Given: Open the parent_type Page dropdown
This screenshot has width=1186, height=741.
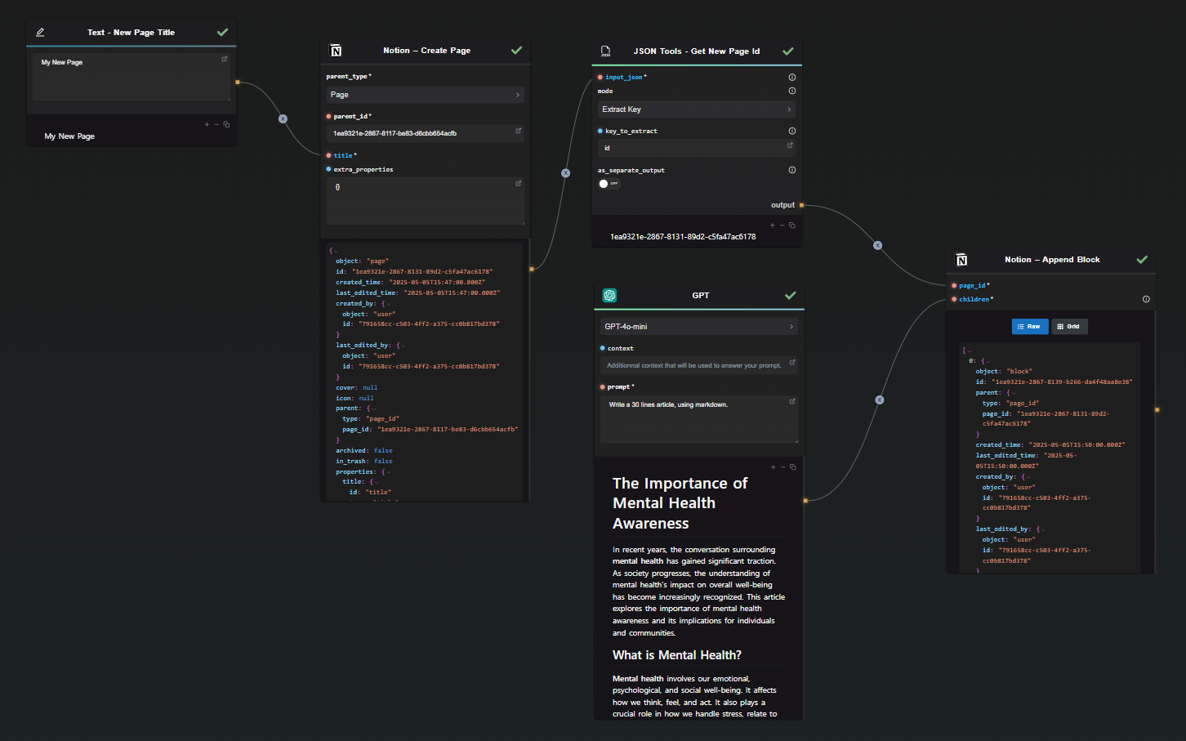Looking at the screenshot, I should coord(425,95).
